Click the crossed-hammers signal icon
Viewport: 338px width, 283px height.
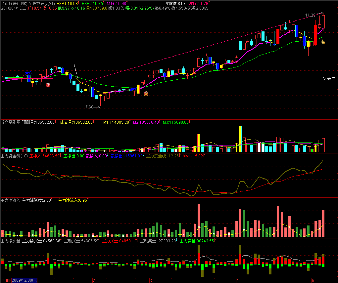[x=146, y=94]
